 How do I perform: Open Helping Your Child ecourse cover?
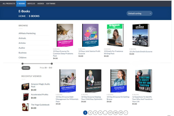pos(93,81)
